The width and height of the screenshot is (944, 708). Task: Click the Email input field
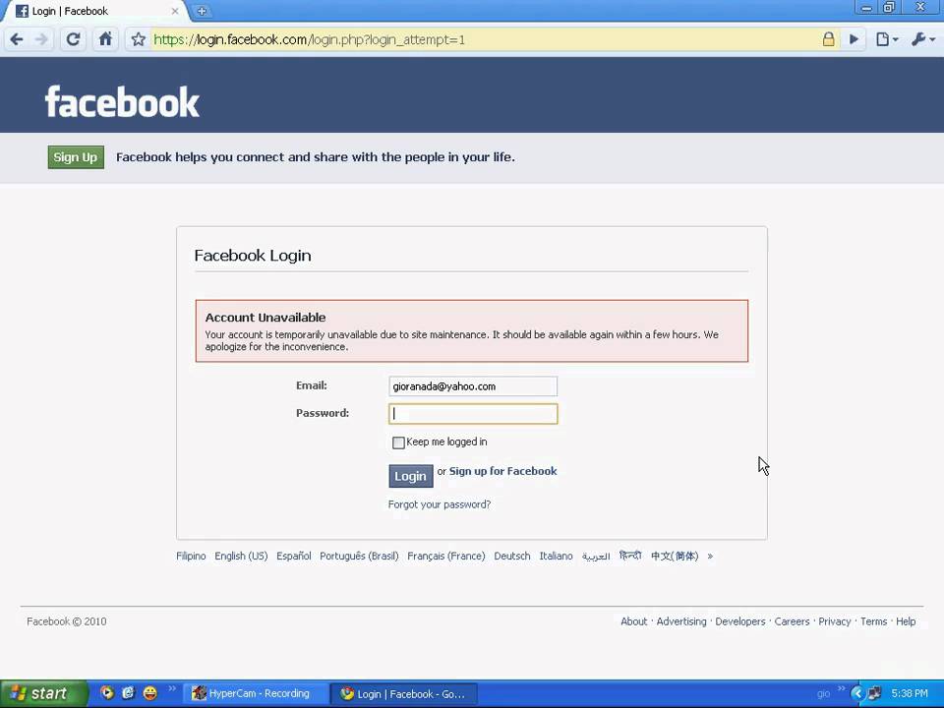pos(473,386)
